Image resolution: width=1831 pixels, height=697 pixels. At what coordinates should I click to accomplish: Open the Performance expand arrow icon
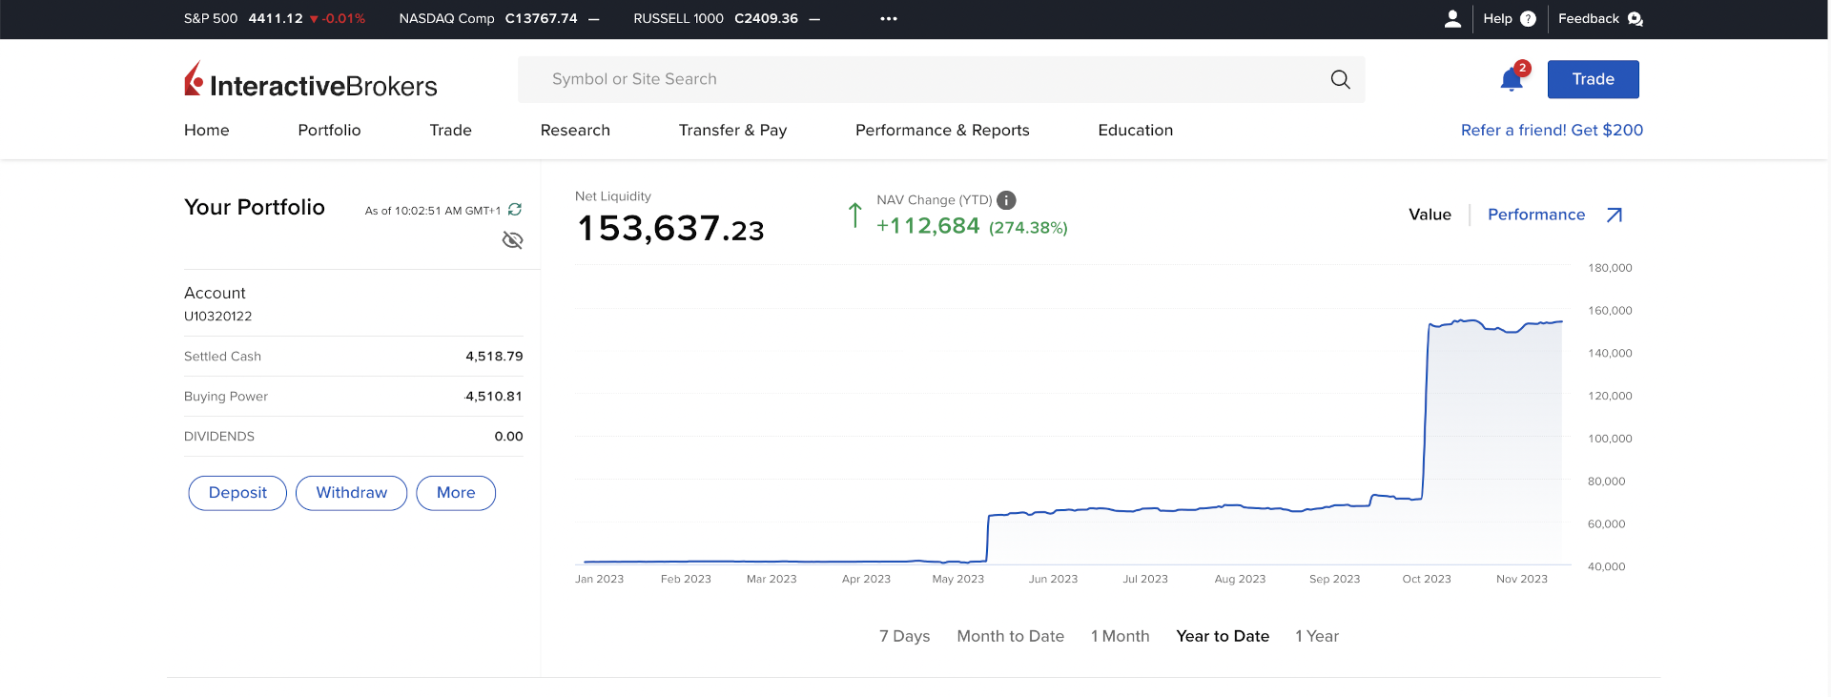[x=1614, y=215]
